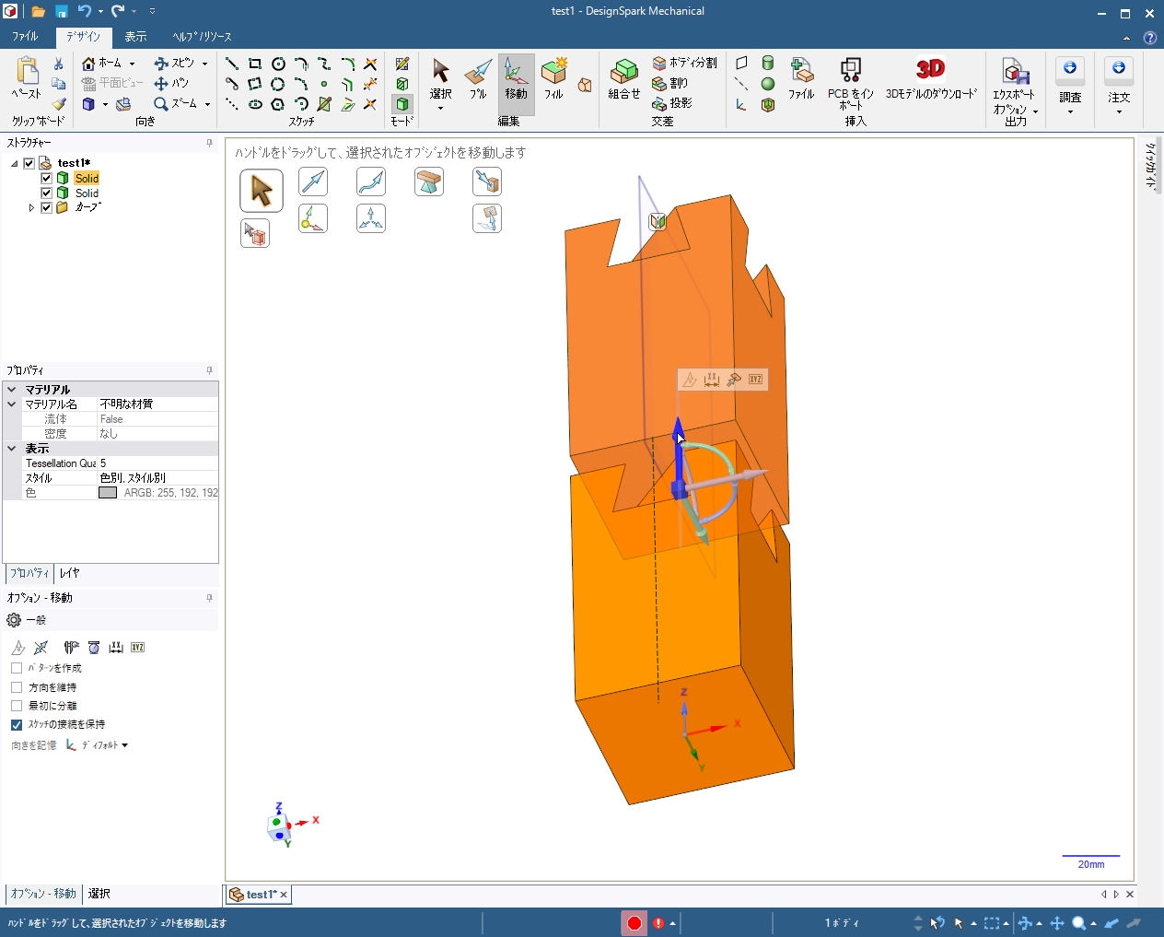Click the 選択 tab at panel bottom

click(x=99, y=894)
